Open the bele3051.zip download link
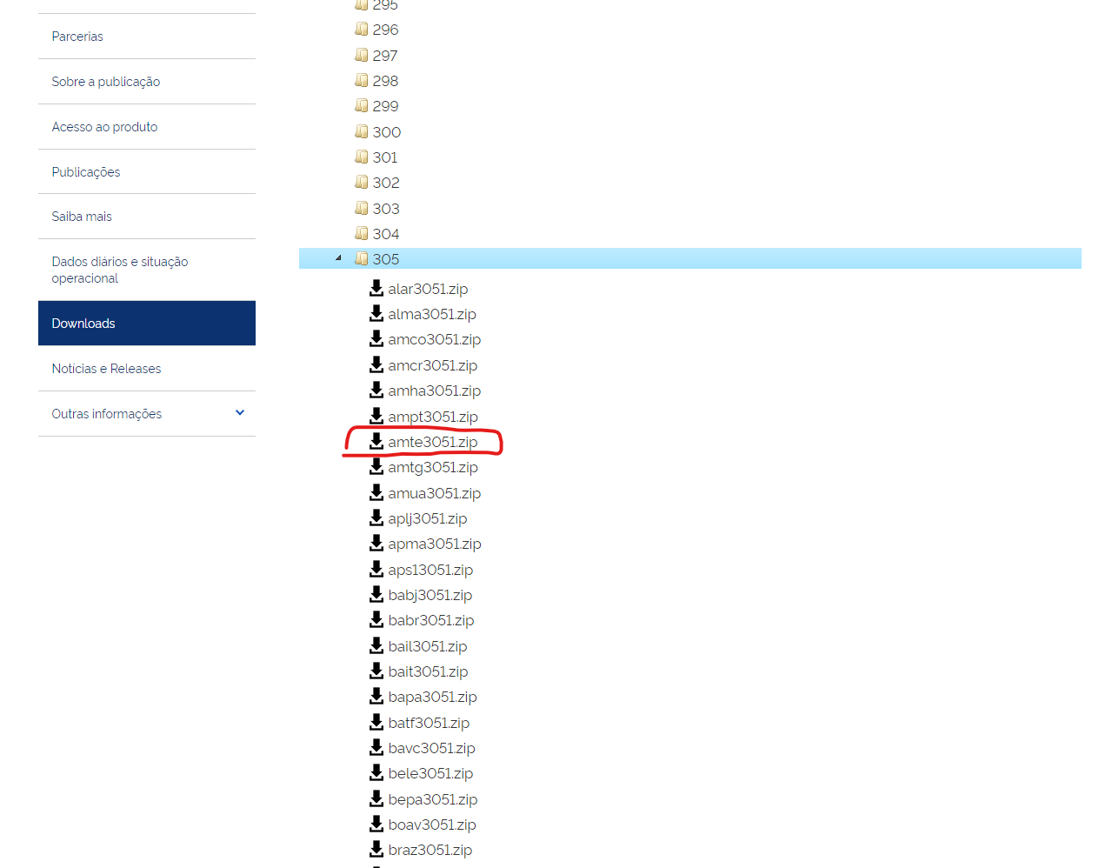The image size is (1119, 868). [430, 773]
